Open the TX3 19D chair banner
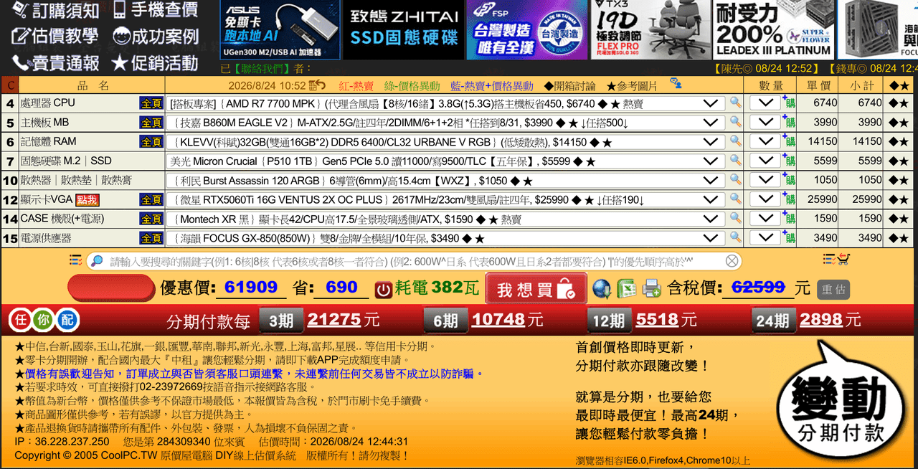 tap(650, 29)
